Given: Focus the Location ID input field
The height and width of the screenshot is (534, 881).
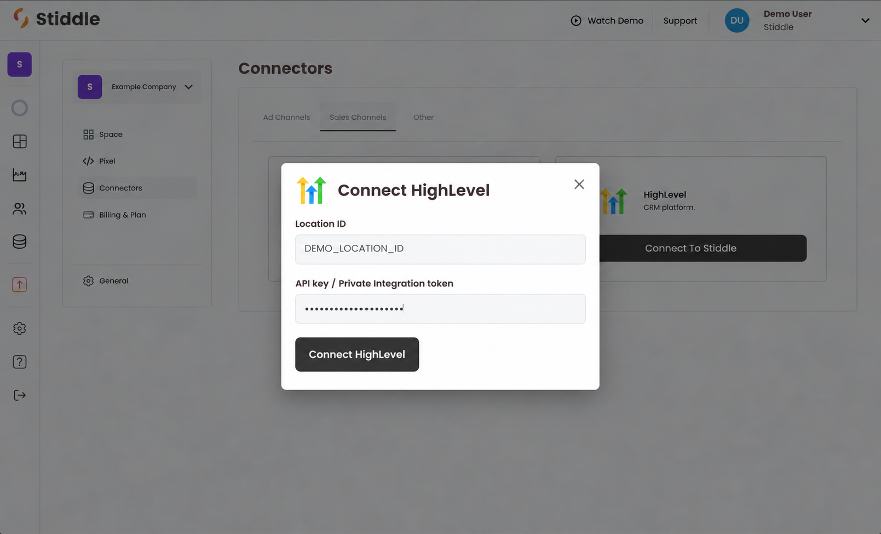Looking at the screenshot, I should click(x=440, y=249).
